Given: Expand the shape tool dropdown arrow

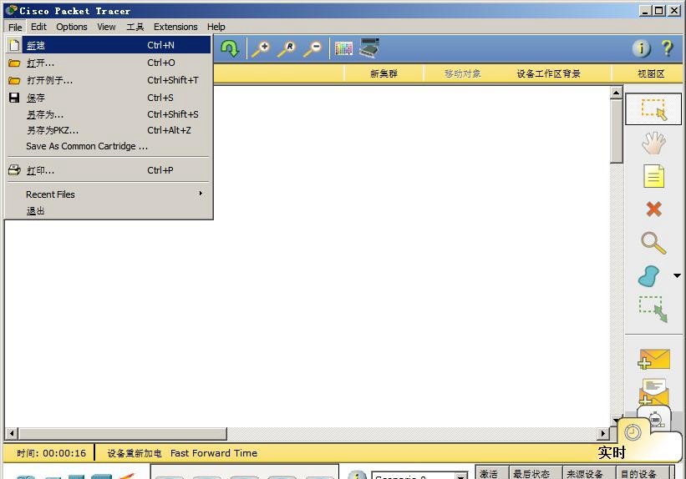Looking at the screenshot, I should [677, 275].
